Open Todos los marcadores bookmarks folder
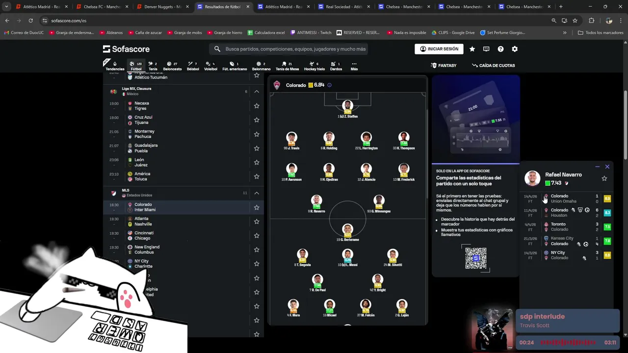Image resolution: width=628 pixels, height=353 pixels. (601, 32)
